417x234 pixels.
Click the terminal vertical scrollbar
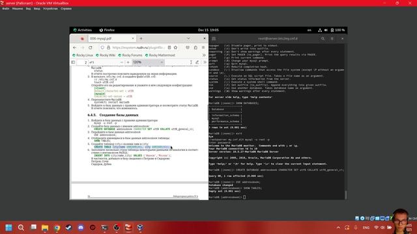pos(346,195)
